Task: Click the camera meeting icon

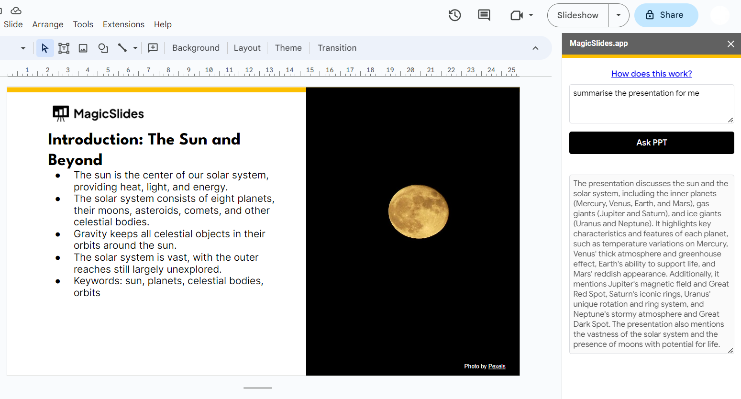Action: [x=517, y=15]
